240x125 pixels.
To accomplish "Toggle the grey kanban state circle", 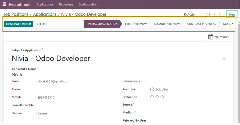I will click(x=224, y=58).
